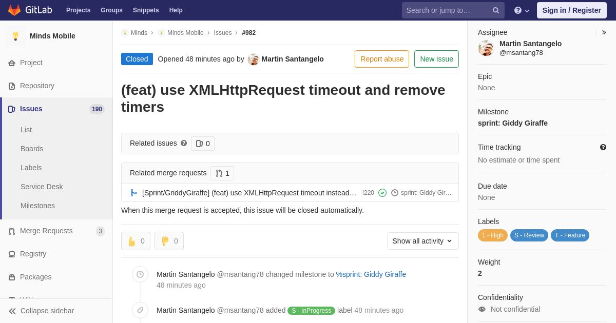Click the Time tracking help icon

click(x=603, y=147)
